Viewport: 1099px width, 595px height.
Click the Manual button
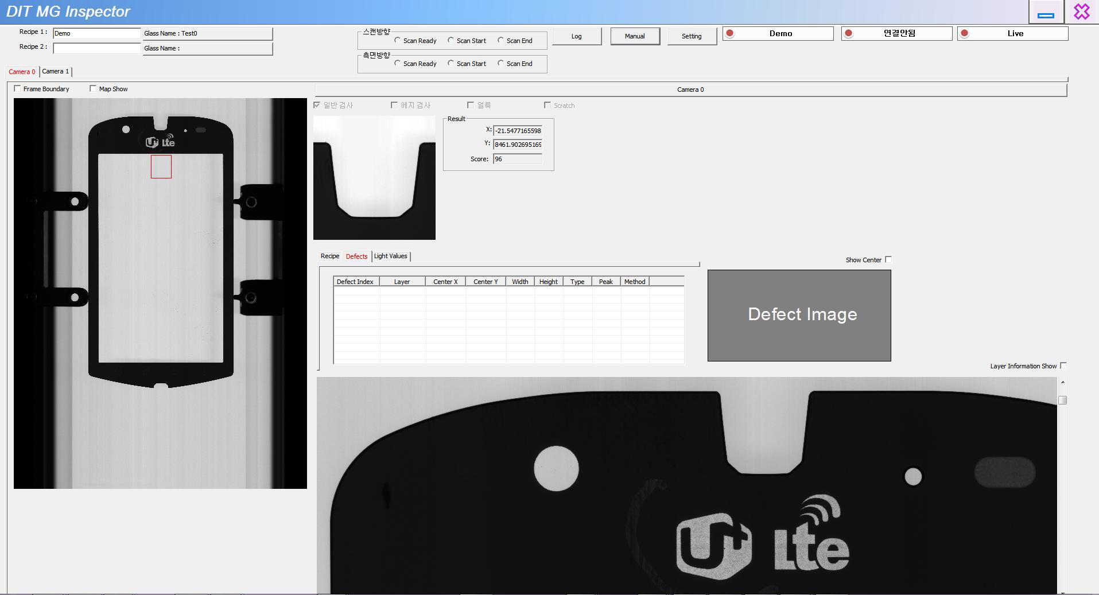[x=635, y=36]
